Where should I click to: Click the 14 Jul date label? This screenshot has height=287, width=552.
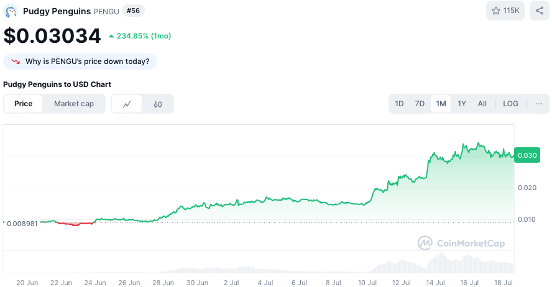(x=435, y=283)
